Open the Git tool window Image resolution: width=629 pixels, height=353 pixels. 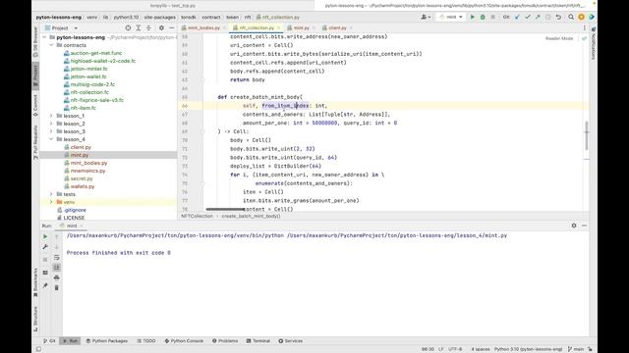pyautogui.click(x=49, y=341)
